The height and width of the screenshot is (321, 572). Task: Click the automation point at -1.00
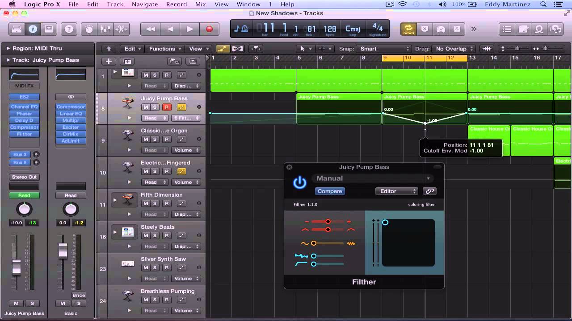tap(425, 123)
